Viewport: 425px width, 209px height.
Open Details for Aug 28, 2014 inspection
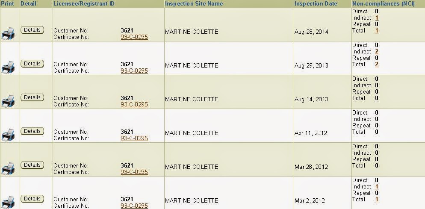pyautogui.click(x=32, y=30)
